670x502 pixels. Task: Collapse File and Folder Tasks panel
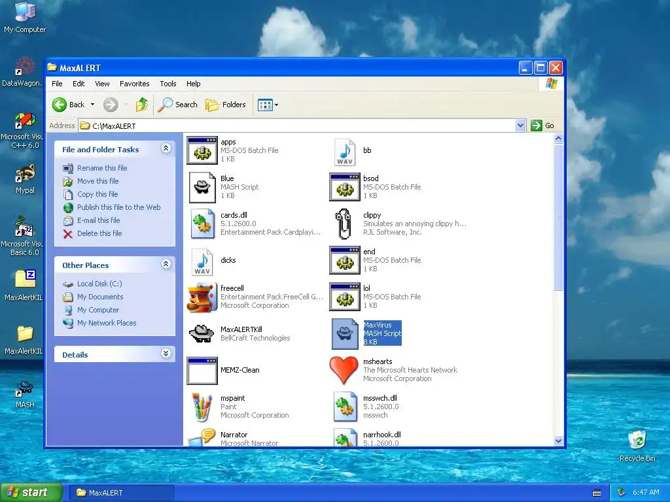coord(166,148)
